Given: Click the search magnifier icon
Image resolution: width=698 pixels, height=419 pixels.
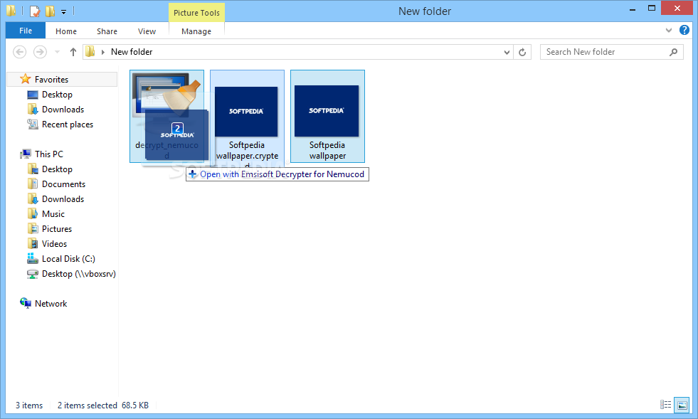Looking at the screenshot, I should point(674,52).
